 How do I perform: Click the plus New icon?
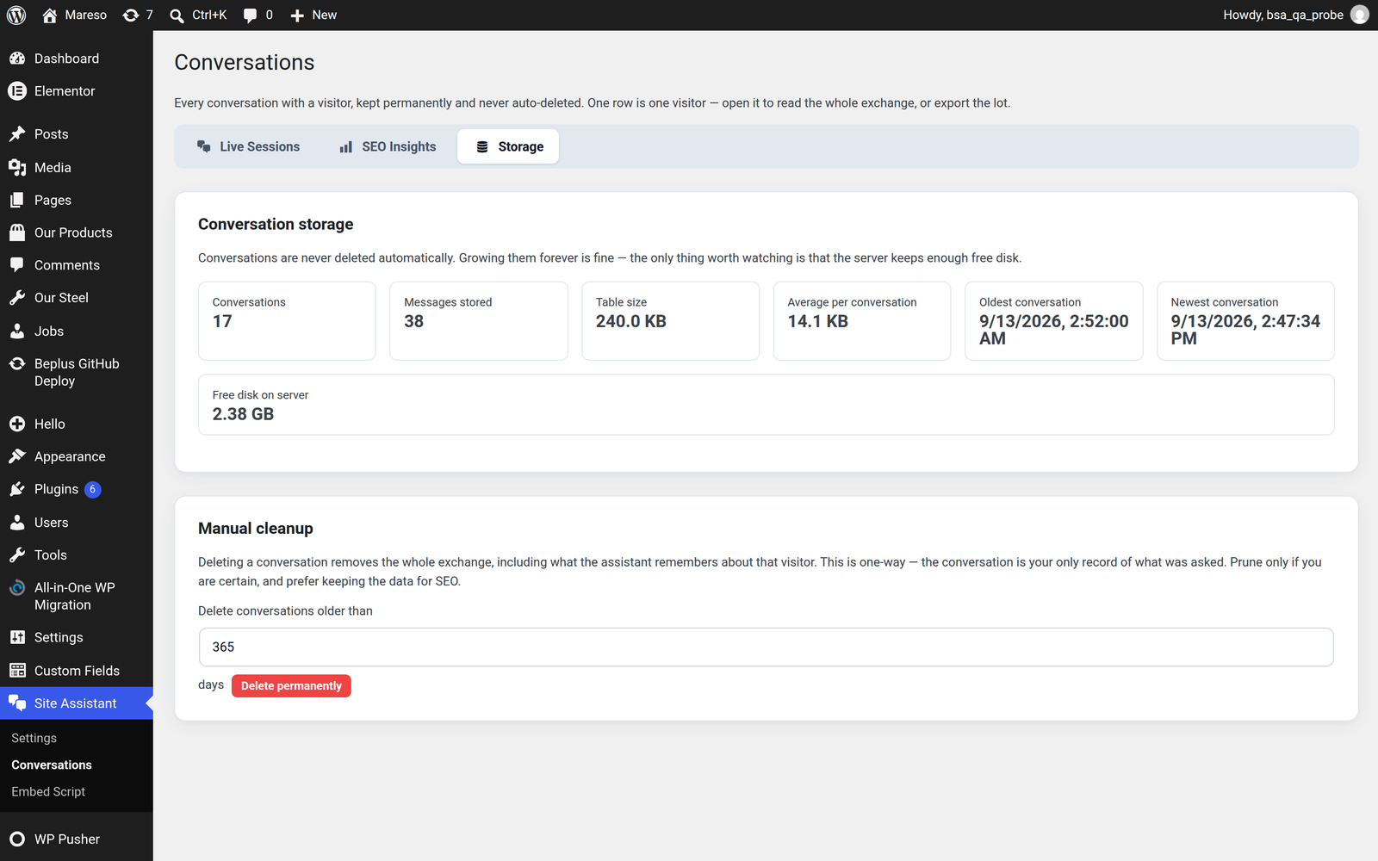(x=297, y=15)
